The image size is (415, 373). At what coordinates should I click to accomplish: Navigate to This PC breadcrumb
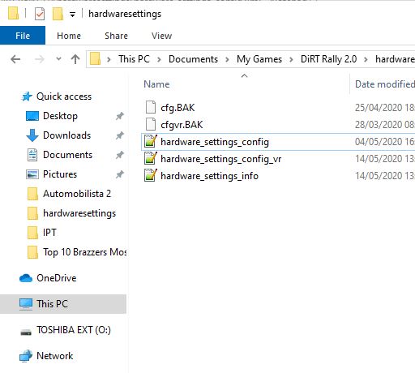(x=134, y=59)
